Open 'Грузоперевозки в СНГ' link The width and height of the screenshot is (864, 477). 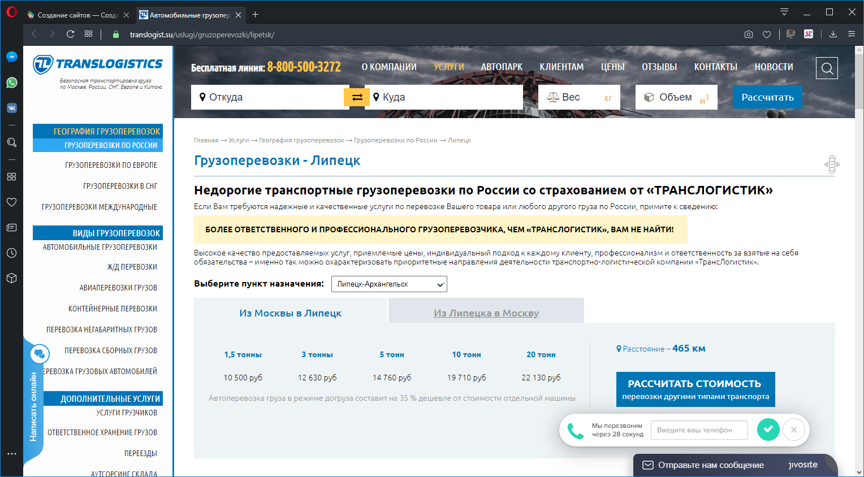click(x=120, y=186)
